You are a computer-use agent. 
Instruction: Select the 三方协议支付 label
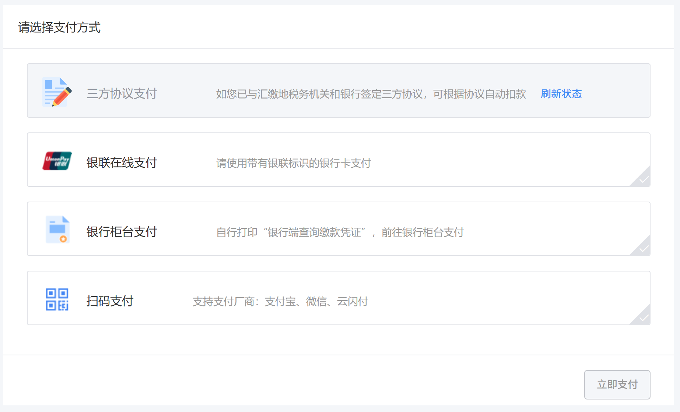[122, 93]
